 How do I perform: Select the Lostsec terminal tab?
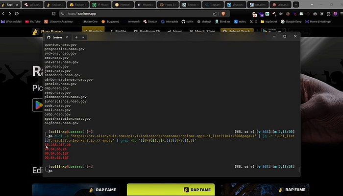(57, 37)
